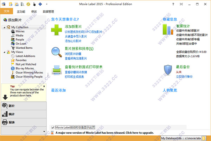Image resolution: width=211 pixels, height=141 pixels.
Task: Open the Latest Additions view
Action: click(25, 56)
